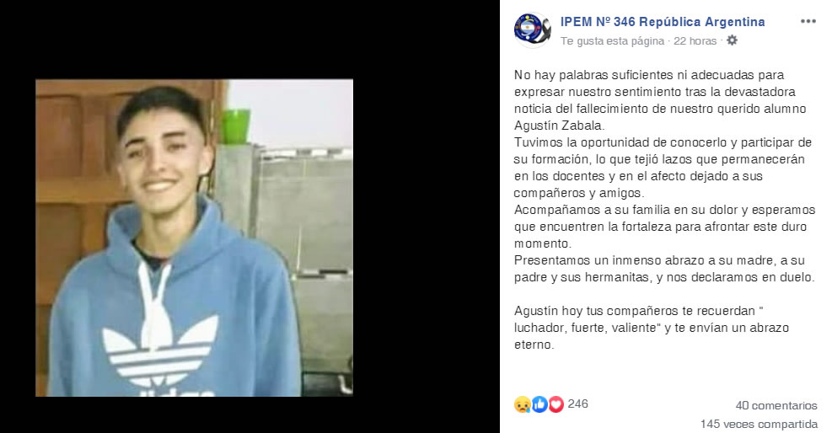Click the red heart love reaction
The height and width of the screenshot is (433, 832).
pyautogui.click(x=556, y=404)
